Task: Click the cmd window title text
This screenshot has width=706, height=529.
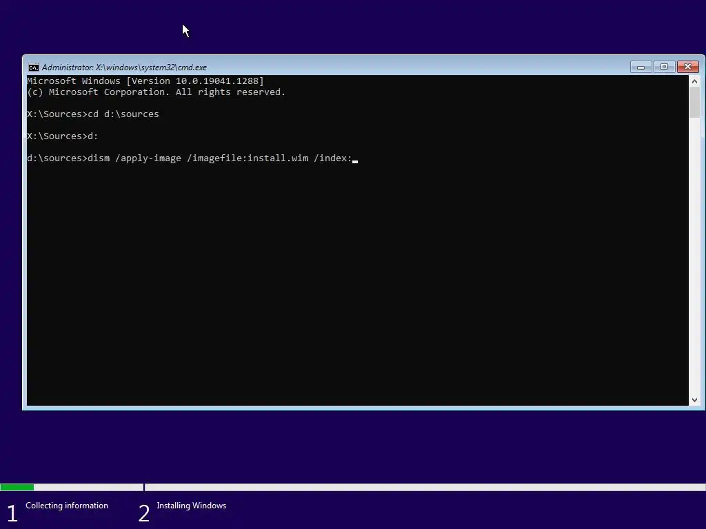Action: click(124, 68)
